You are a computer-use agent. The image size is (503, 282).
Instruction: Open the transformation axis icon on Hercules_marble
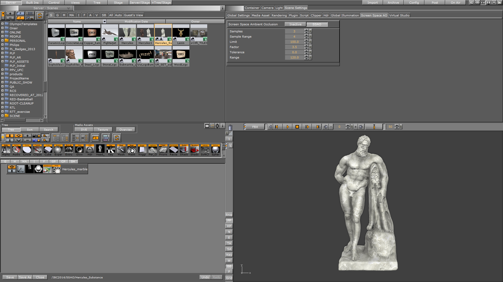[21, 169]
